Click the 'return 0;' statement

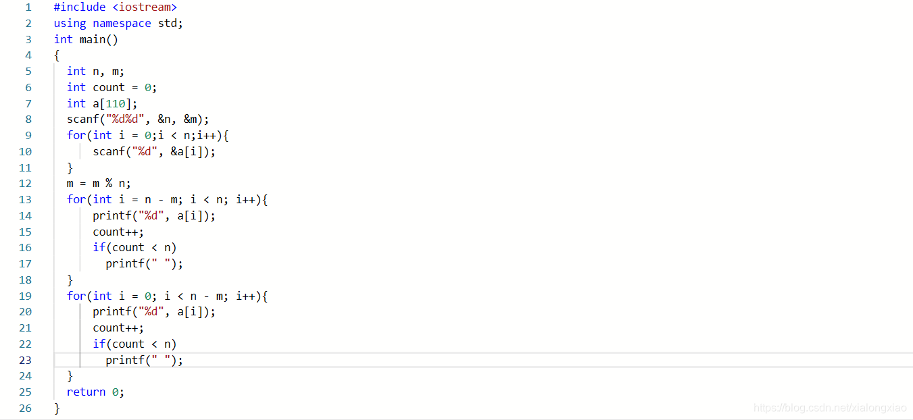[x=95, y=392]
